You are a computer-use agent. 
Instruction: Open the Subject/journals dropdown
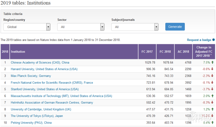click(x=135, y=27)
